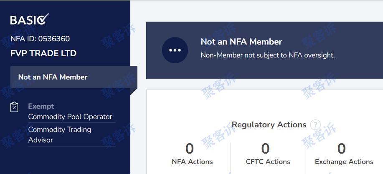The height and width of the screenshot is (174, 383).
Task: Click the Not an NFA Member banner title
Action: [241, 42]
